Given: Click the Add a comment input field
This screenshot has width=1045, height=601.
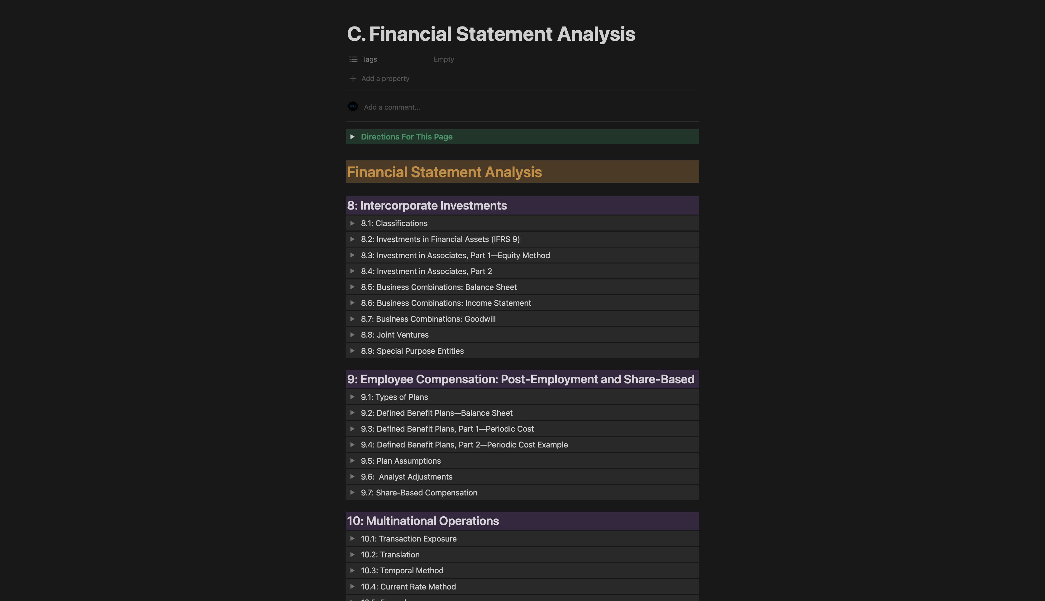Looking at the screenshot, I should coord(391,106).
